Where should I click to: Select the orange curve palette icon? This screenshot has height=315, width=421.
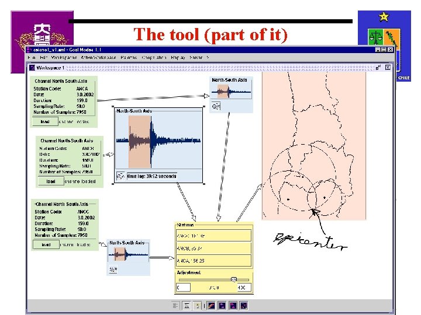coord(212,305)
